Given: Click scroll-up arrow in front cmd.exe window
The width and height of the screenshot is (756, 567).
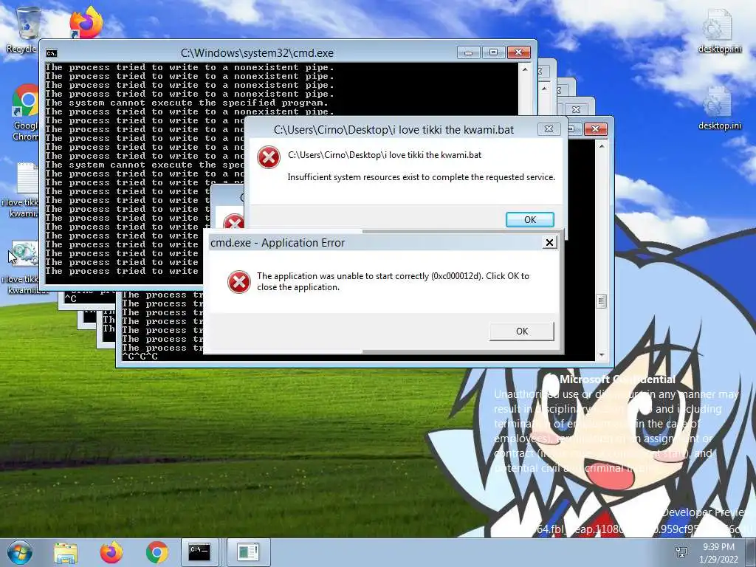Looking at the screenshot, I should click(x=525, y=69).
